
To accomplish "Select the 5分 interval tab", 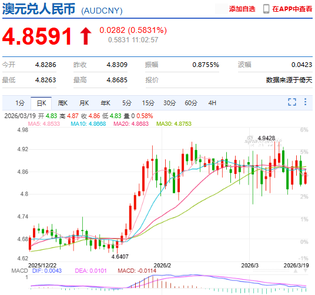I will point(127,103).
